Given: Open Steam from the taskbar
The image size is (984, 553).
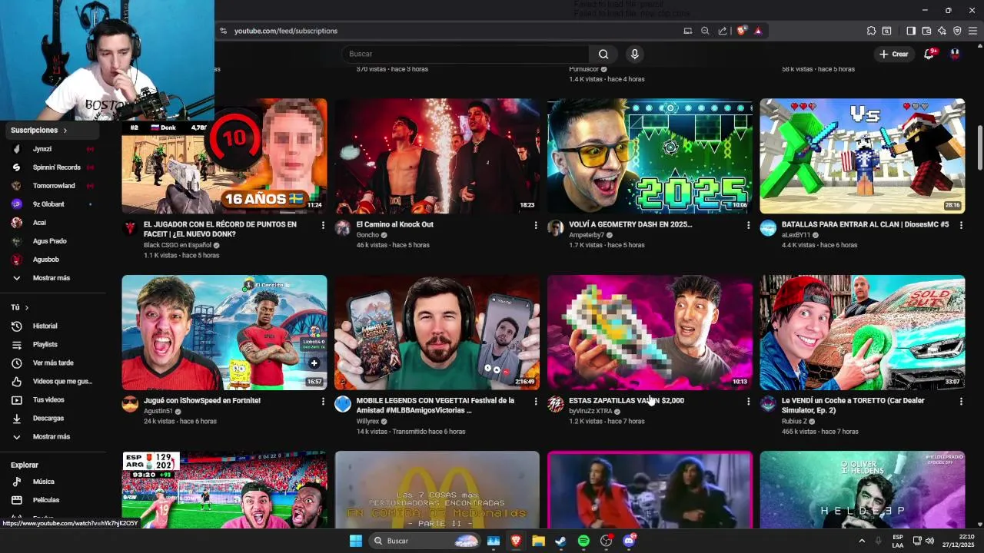Looking at the screenshot, I should point(561,541).
